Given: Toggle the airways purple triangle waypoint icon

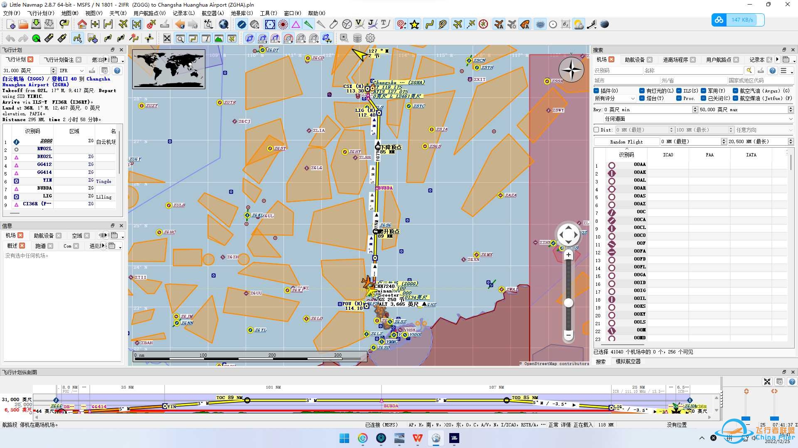Looking at the screenshot, I should click(296, 24).
